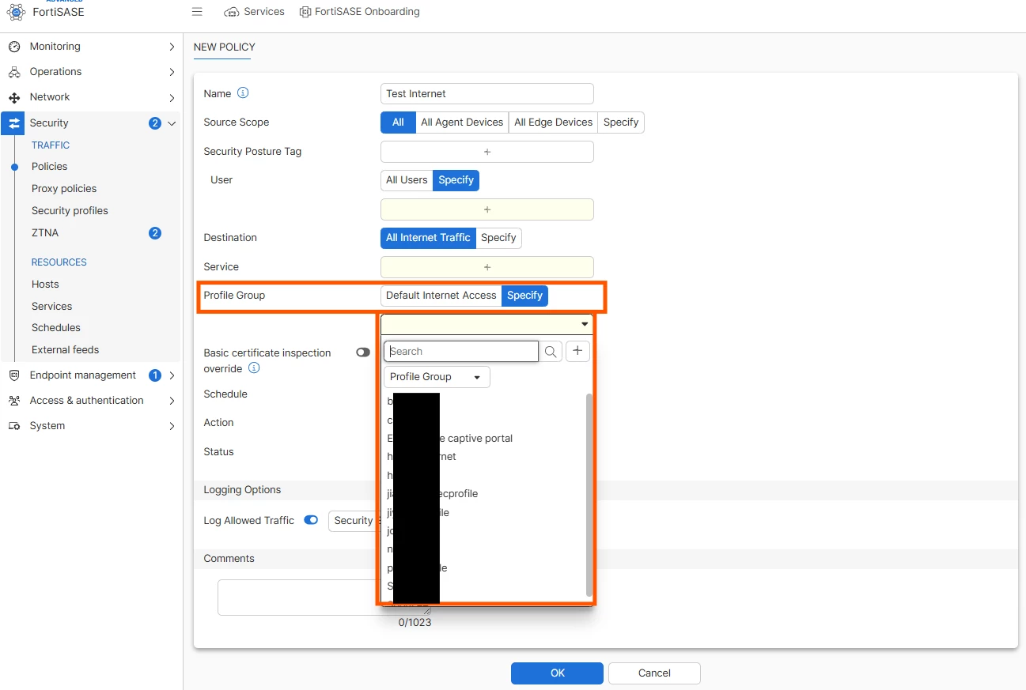Open the FortiSASE Onboarding page

[360, 12]
